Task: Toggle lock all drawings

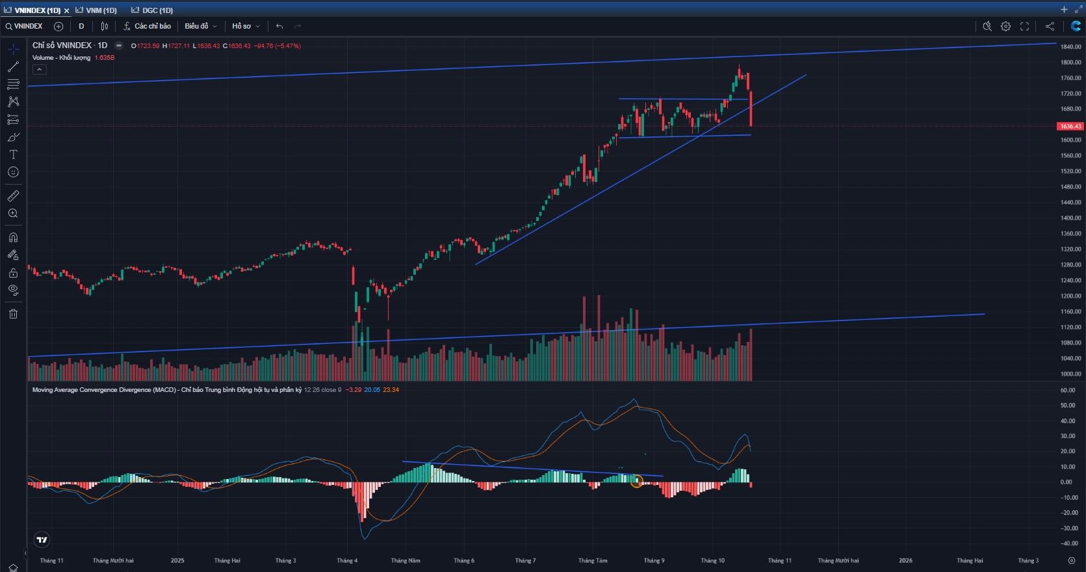Action: pyautogui.click(x=13, y=272)
